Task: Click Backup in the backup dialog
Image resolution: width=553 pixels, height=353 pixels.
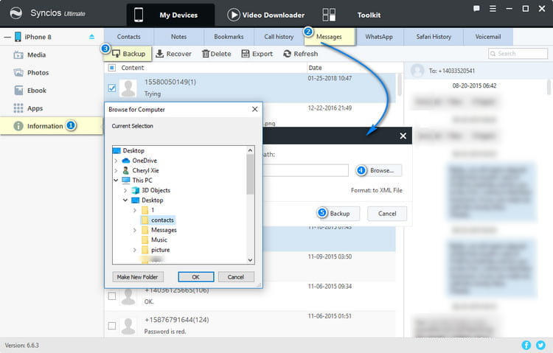Action: [340, 214]
